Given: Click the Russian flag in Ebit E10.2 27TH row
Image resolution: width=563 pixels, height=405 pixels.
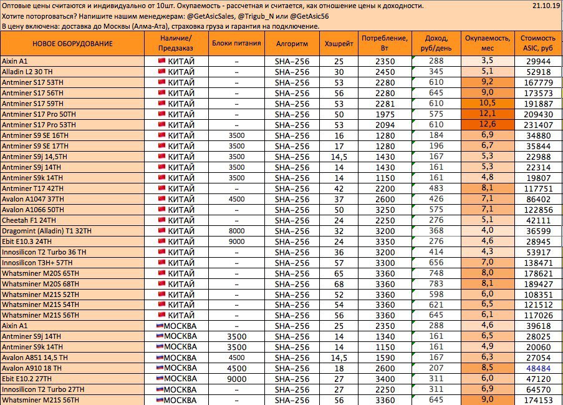Looking at the screenshot, I should (x=160, y=378).
